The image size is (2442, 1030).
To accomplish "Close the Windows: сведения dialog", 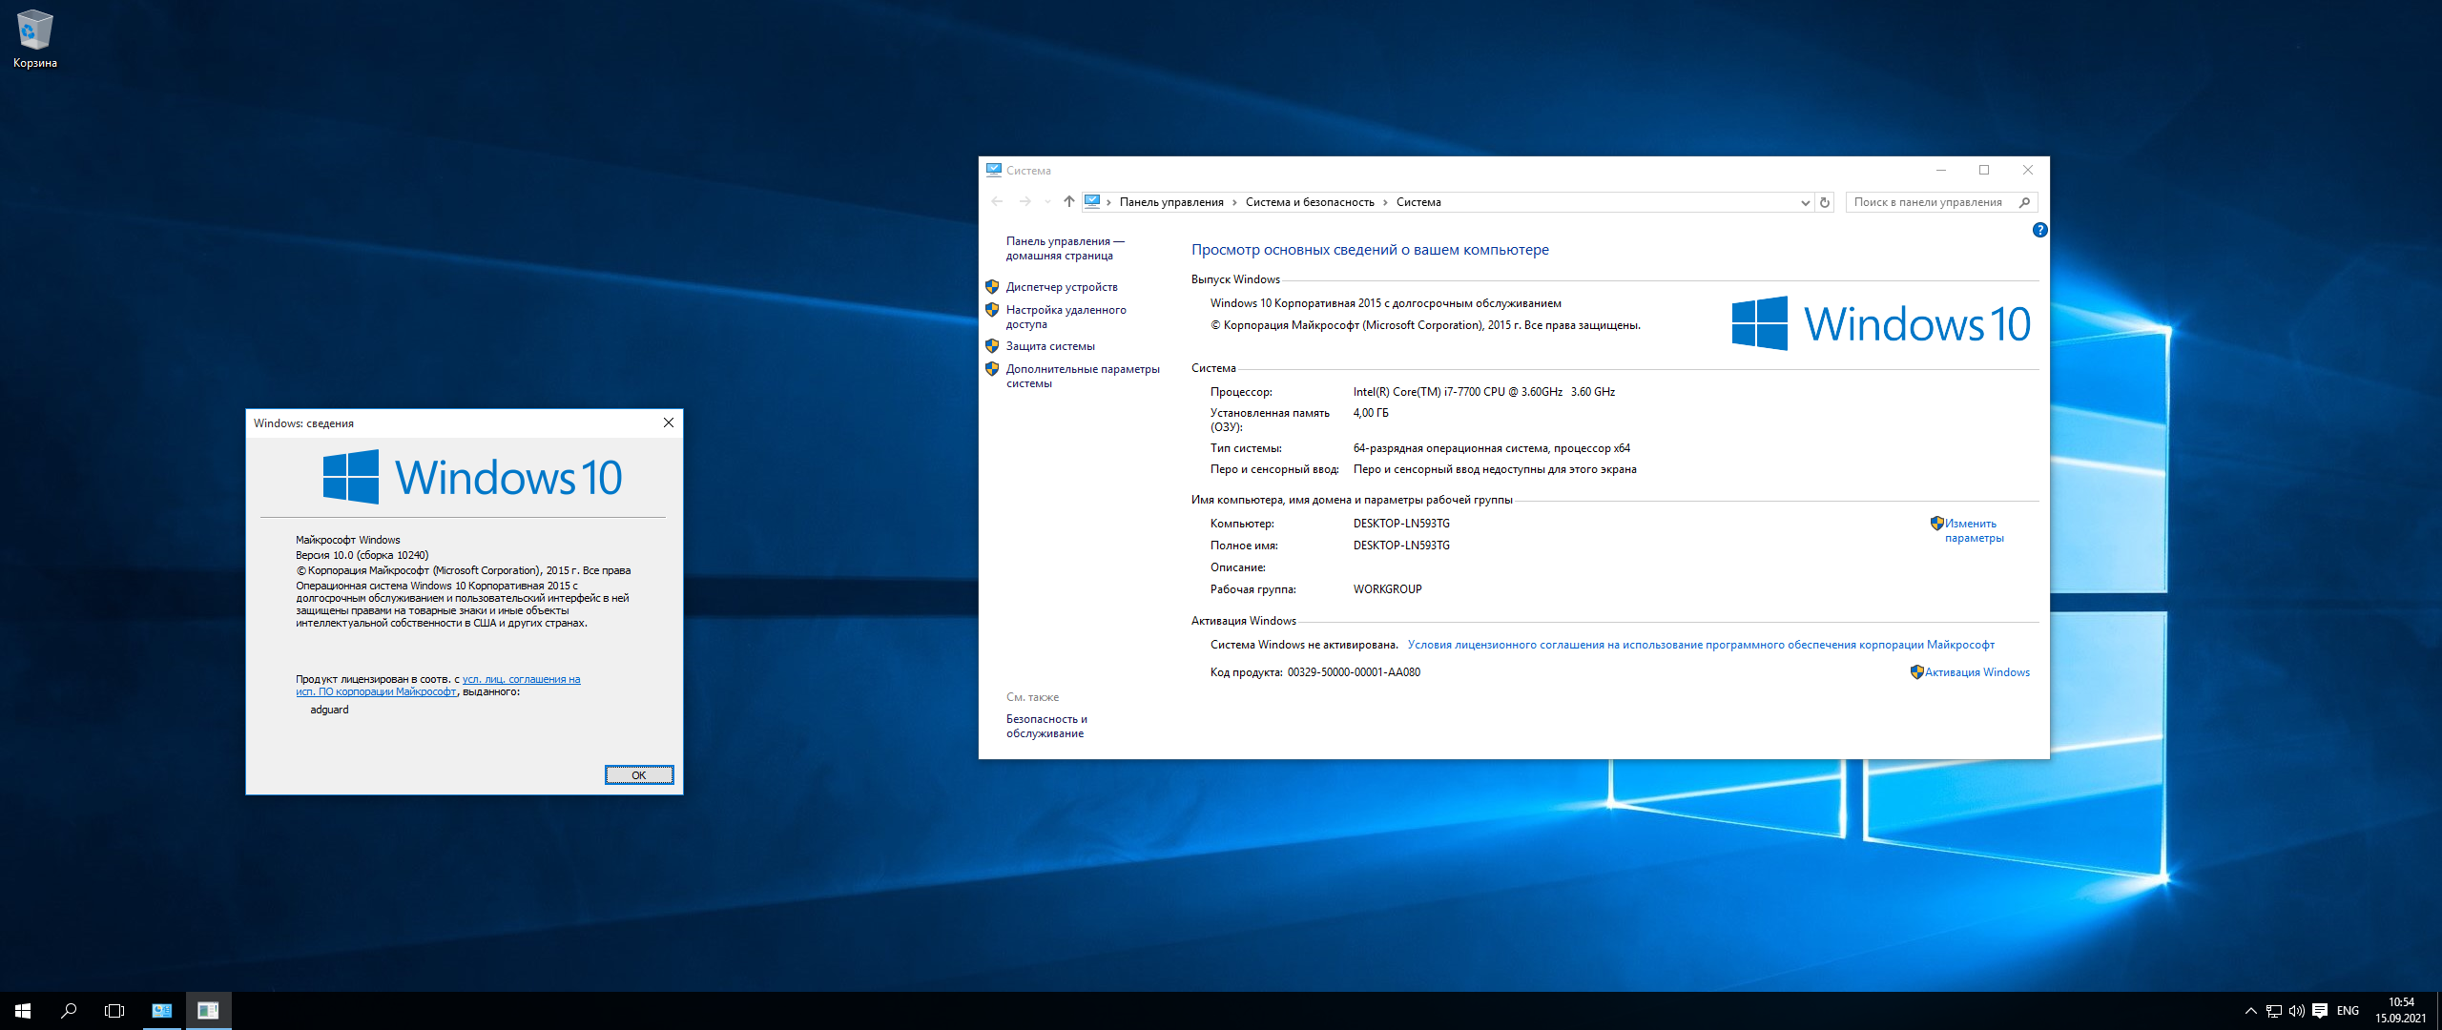I will coord(669,422).
